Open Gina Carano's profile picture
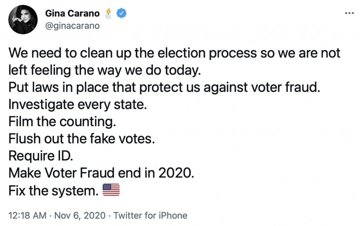360x226 pixels. pos(23,20)
